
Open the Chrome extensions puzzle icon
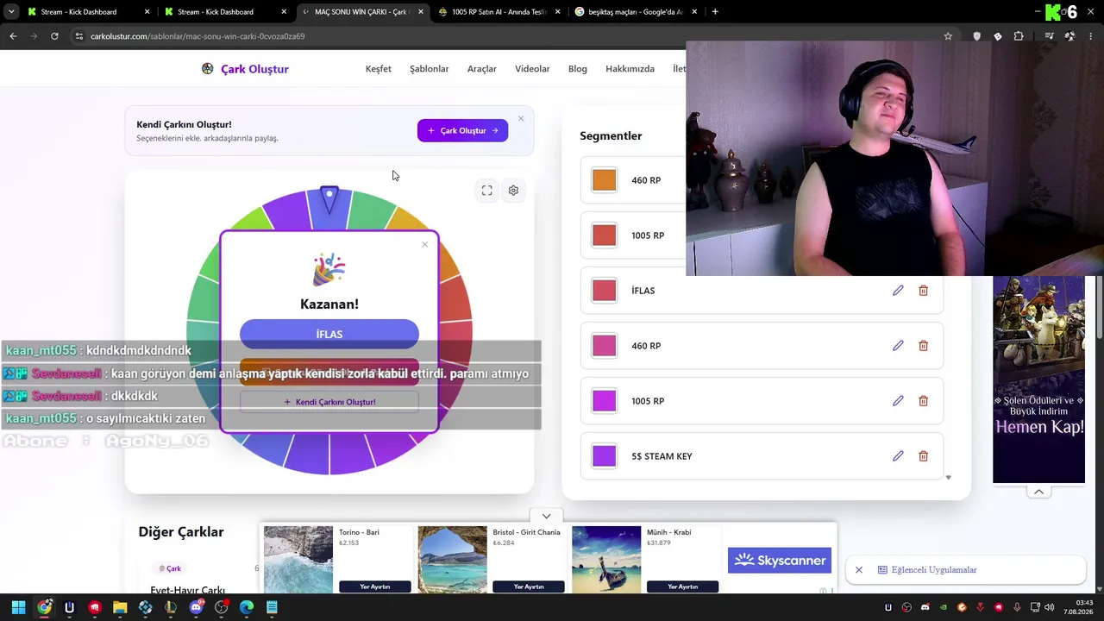[1019, 36]
